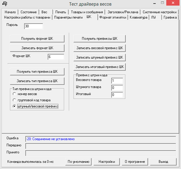Click the 'Получить префиксы ШК' button

click(x=99, y=39)
